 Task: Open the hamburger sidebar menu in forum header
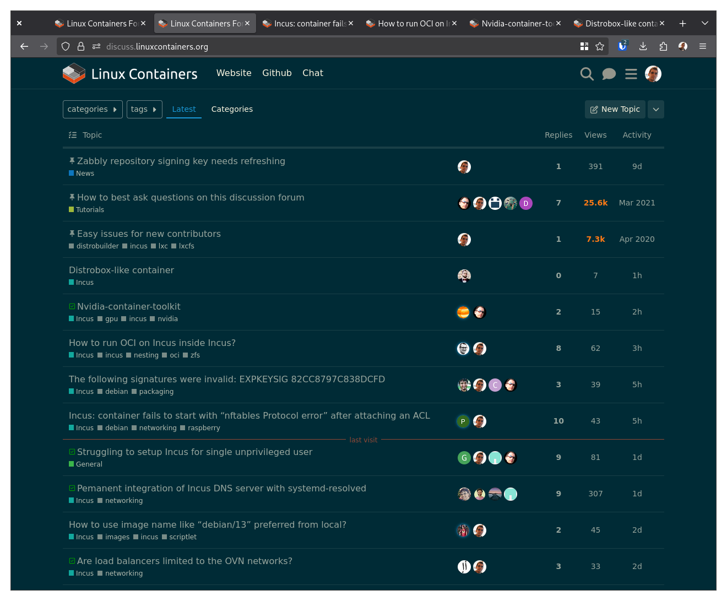coord(631,74)
